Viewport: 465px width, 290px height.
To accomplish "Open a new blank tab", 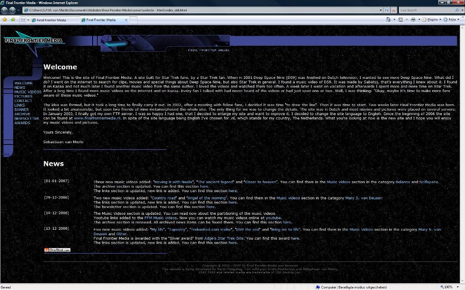I will [134, 20].
